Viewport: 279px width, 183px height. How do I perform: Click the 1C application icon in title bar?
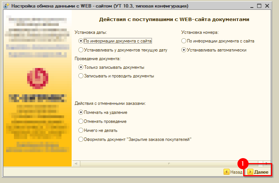[x=6, y=6]
